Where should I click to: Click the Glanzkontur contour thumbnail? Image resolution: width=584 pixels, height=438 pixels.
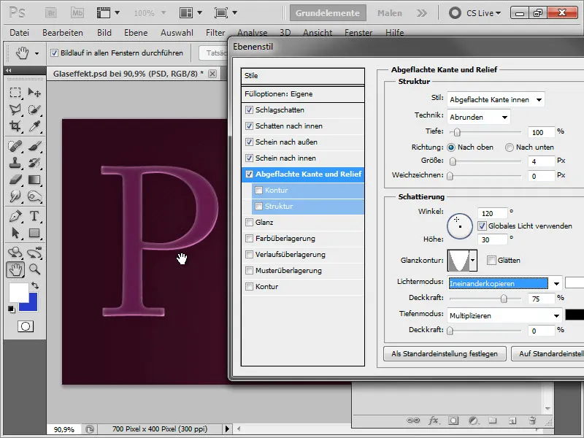[x=458, y=261]
